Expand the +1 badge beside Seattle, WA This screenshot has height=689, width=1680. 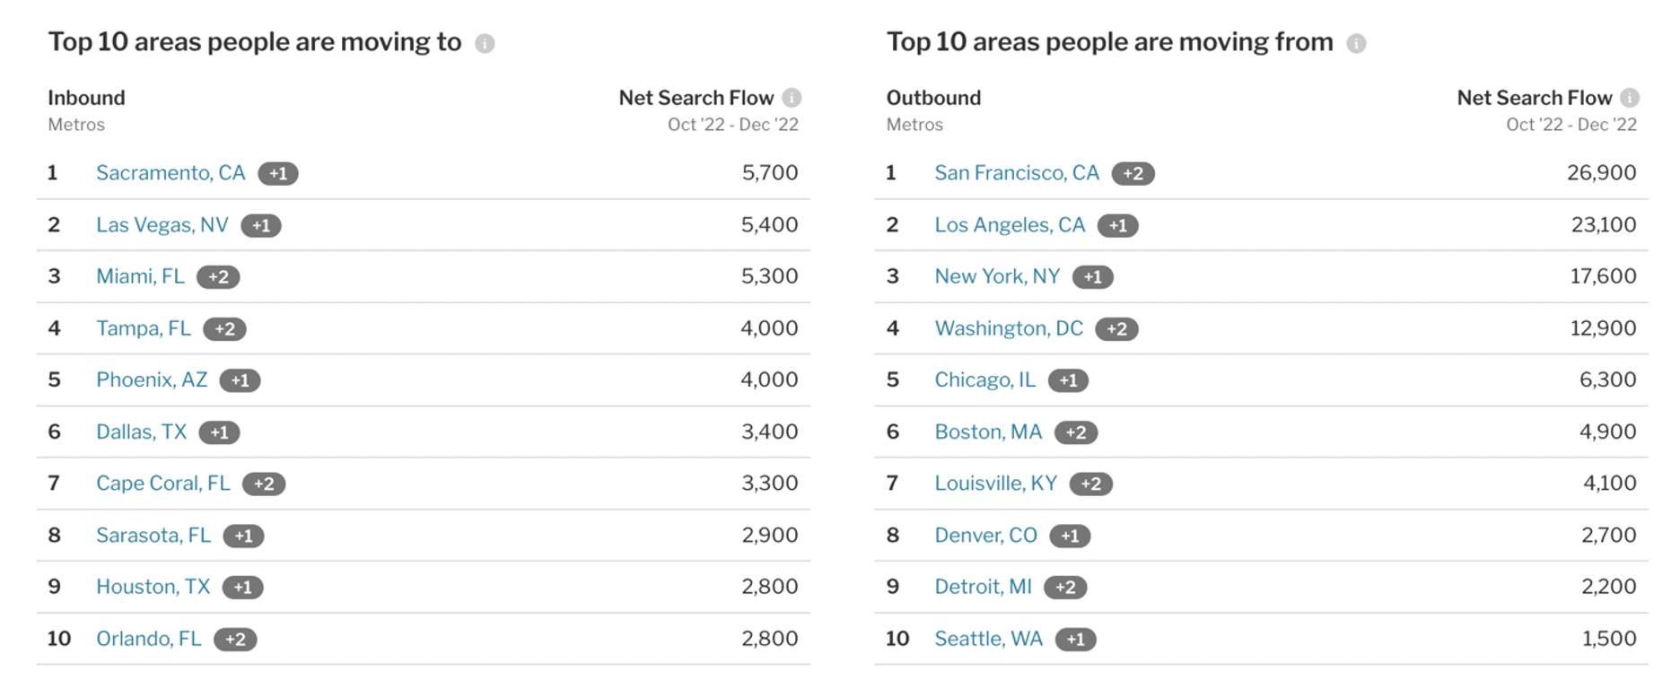click(x=1075, y=640)
